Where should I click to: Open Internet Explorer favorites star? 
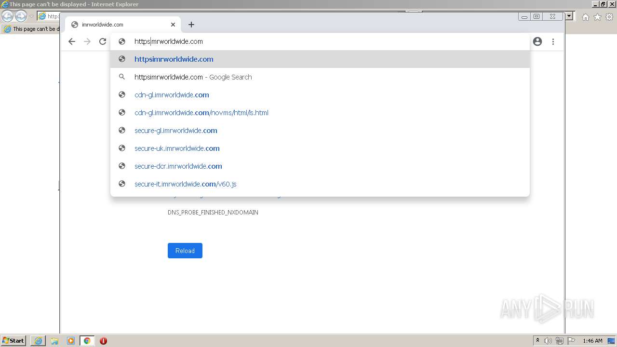click(x=597, y=17)
